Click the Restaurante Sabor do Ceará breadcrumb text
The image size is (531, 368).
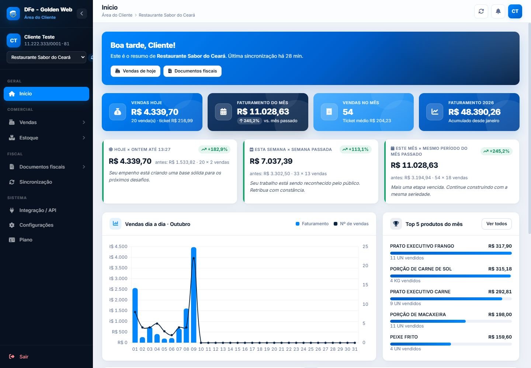[167, 15]
